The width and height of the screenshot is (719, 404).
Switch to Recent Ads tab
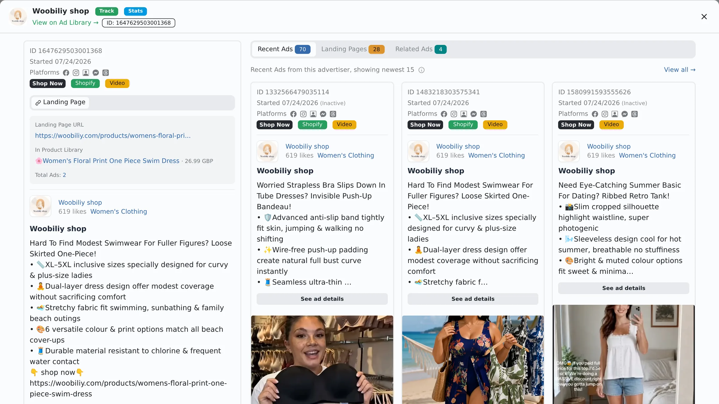coord(284,49)
